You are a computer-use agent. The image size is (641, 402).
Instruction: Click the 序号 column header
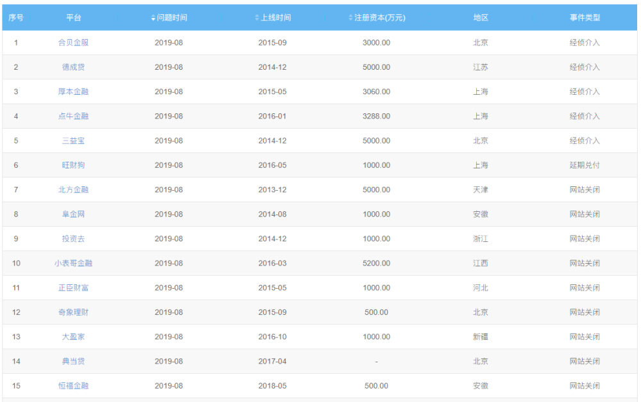click(x=16, y=17)
